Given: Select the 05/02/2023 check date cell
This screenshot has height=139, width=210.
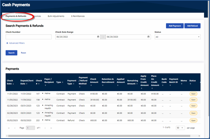Looking at the screenshot, I should point(12,120).
